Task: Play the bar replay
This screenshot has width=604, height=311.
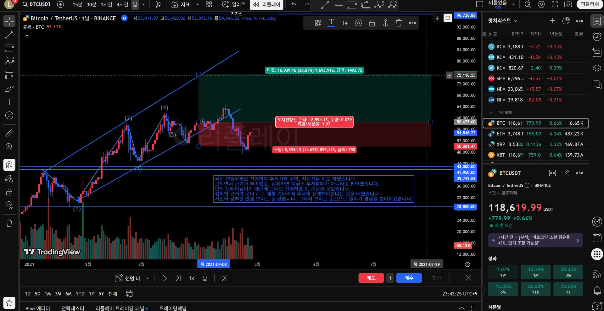Action: coord(164,278)
